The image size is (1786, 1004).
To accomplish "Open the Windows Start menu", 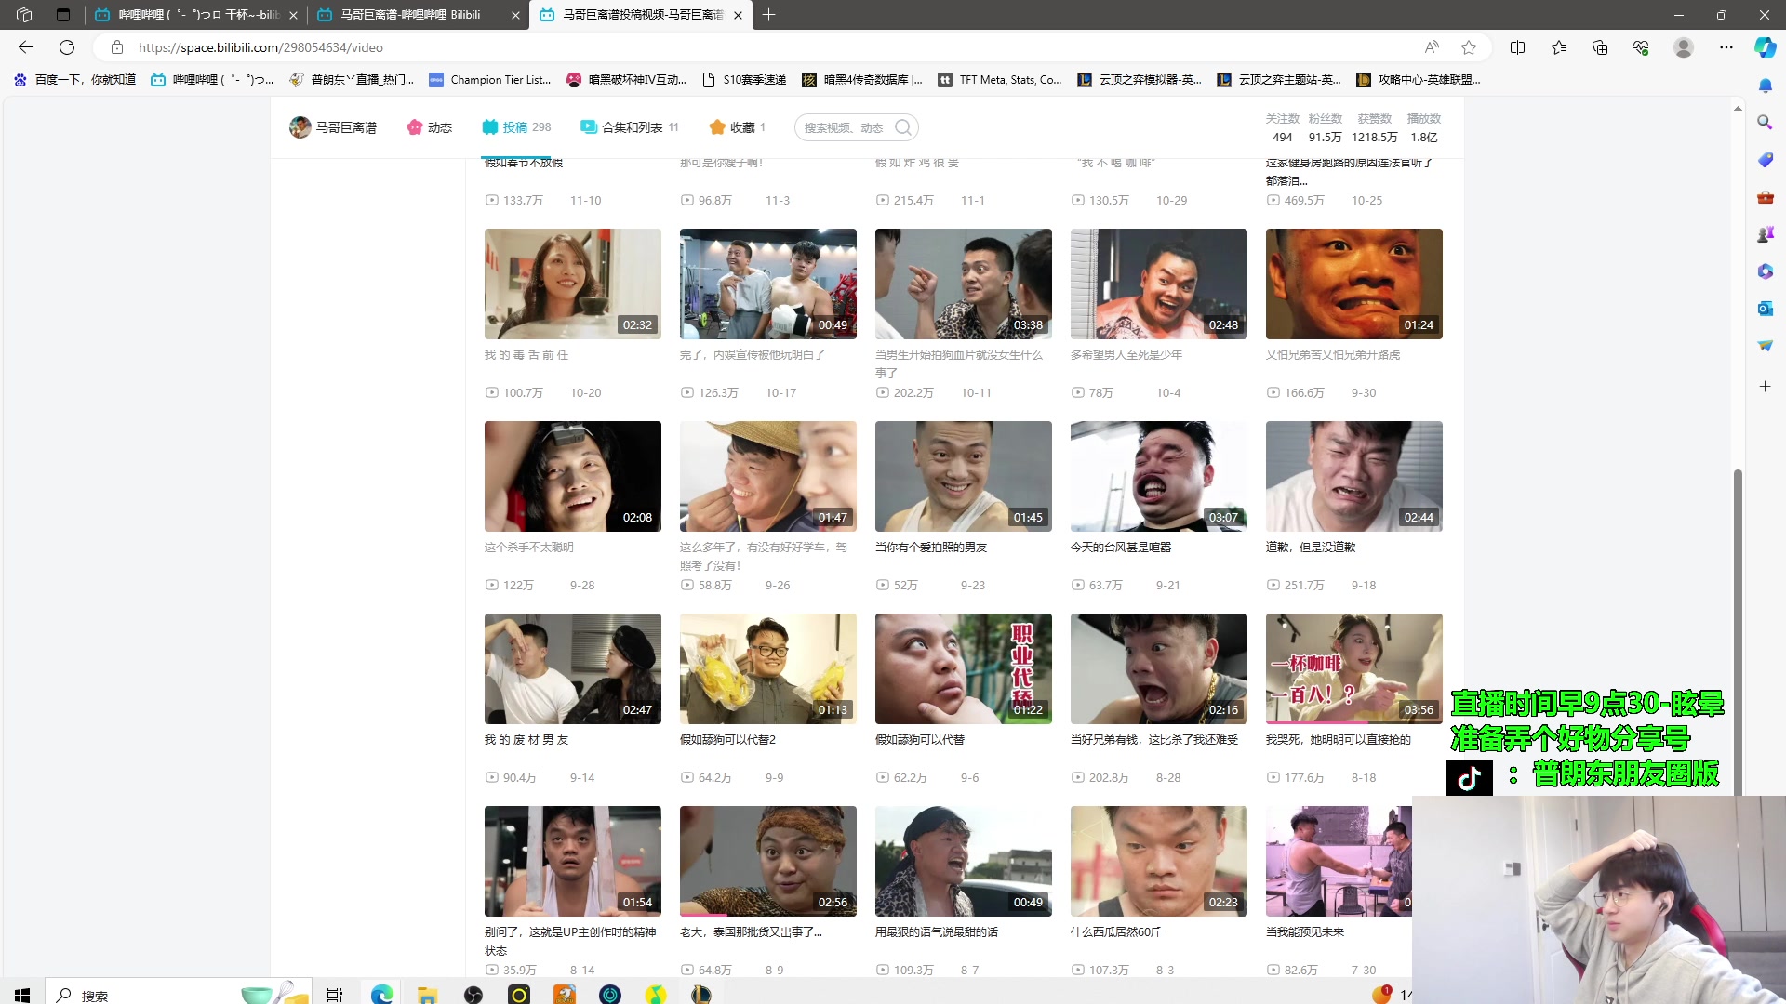I will (22, 995).
